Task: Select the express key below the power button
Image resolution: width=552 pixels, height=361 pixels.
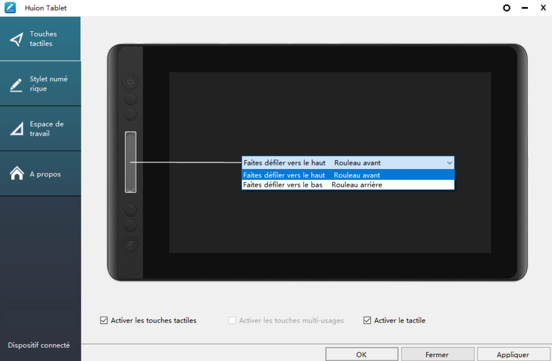Action: [130, 99]
